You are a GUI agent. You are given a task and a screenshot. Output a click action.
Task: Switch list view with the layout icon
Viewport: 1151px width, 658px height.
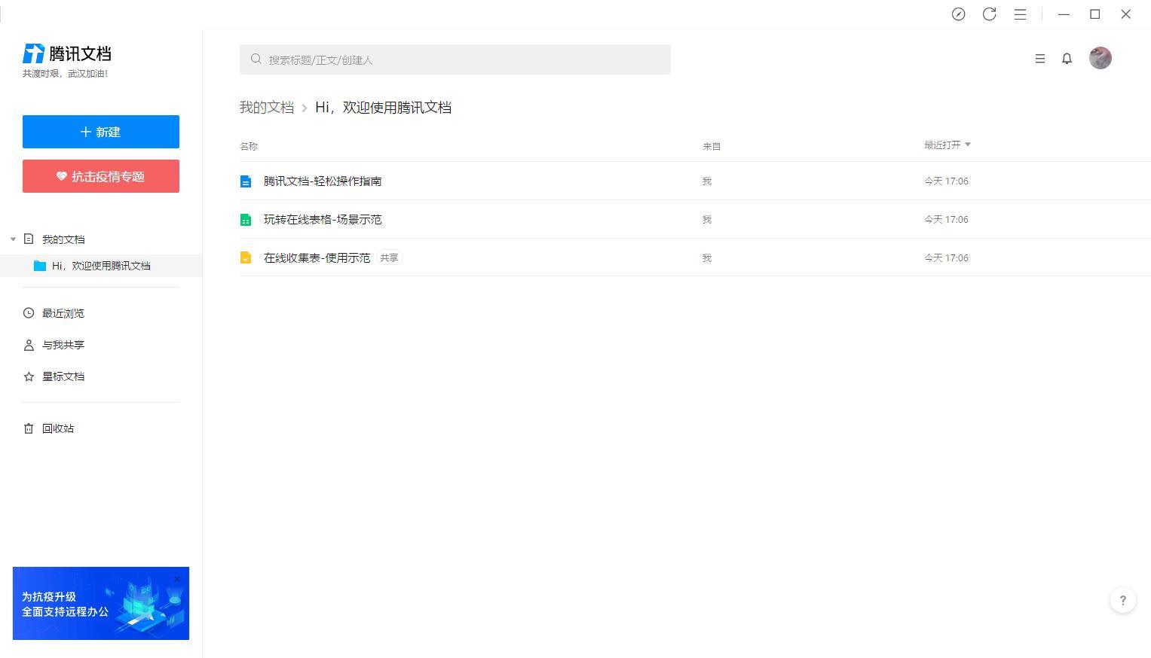pyautogui.click(x=1039, y=59)
